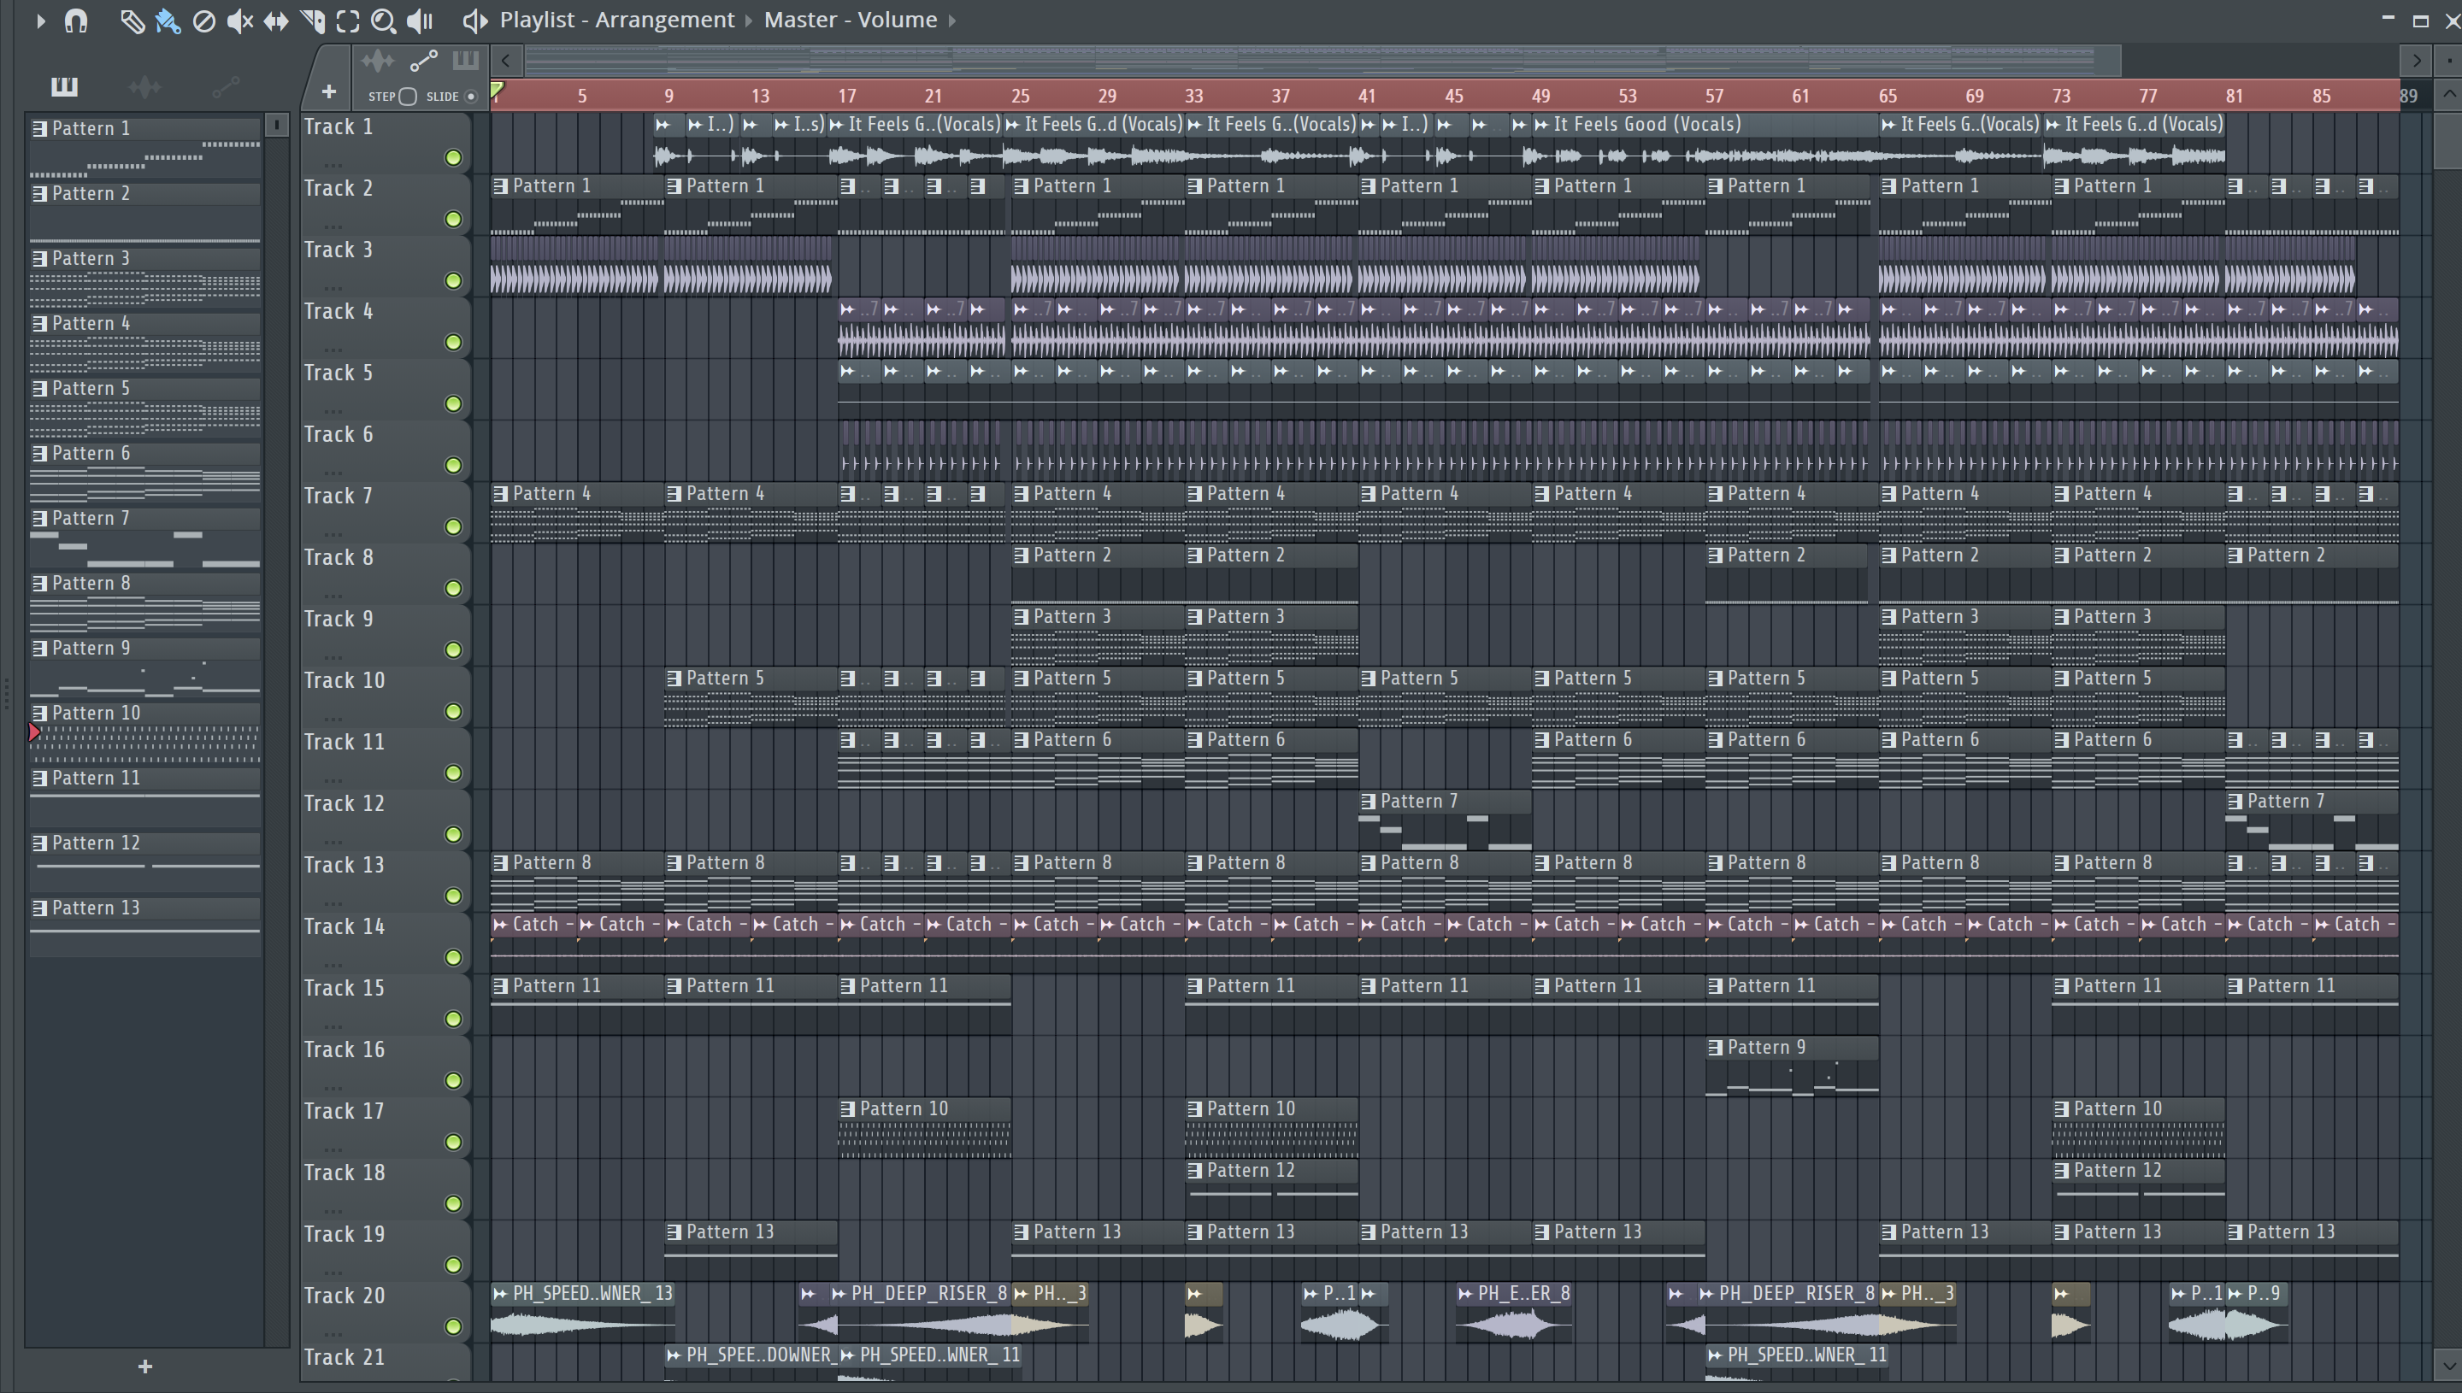Mute Track 14 via its green light
The height and width of the screenshot is (1393, 2462).
click(454, 958)
